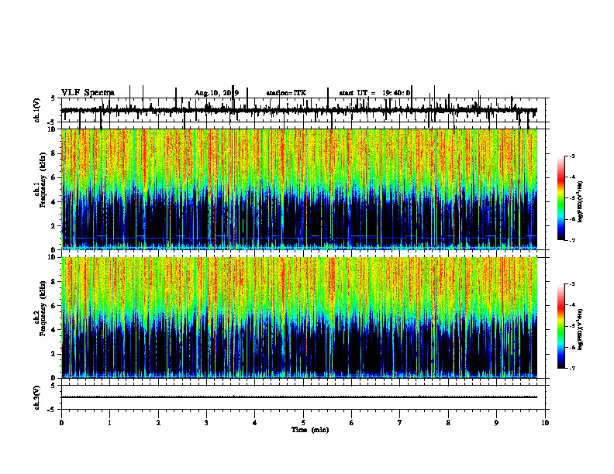
Task: Click the "ch.1(V)" waveform axis label
Action: click(x=37, y=110)
